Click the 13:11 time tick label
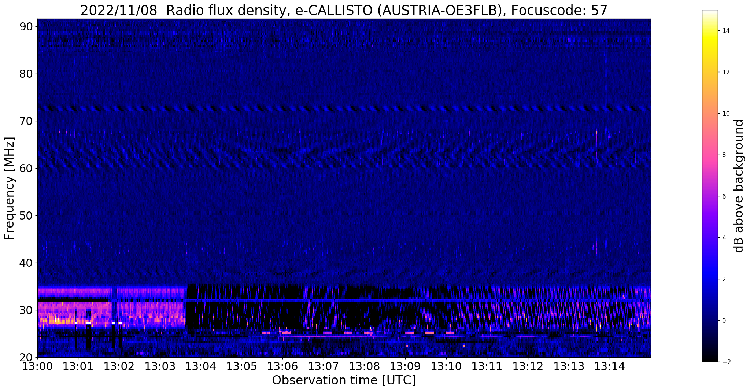The image size is (750, 391). [x=487, y=366]
